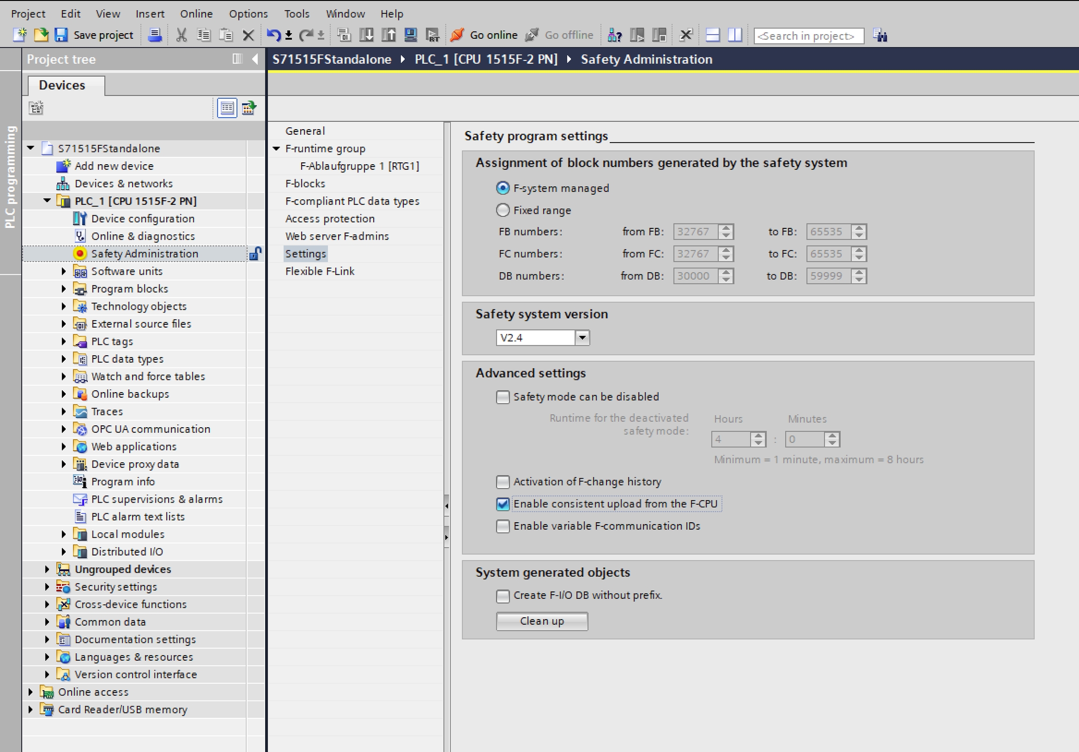Click the download to device icon

366,35
